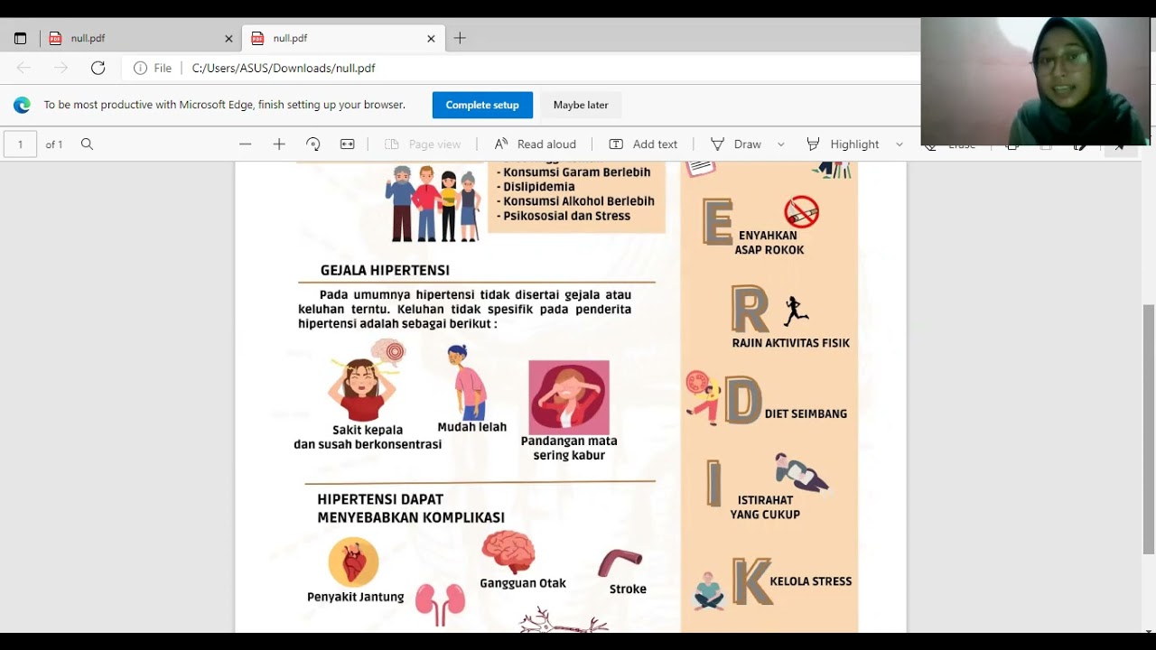This screenshot has width=1156, height=650.
Task: Focus the address bar file path
Action: (x=283, y=68)
